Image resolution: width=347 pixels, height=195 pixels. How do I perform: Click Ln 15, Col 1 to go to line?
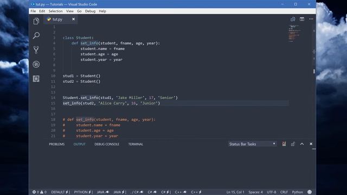(235, 192)
